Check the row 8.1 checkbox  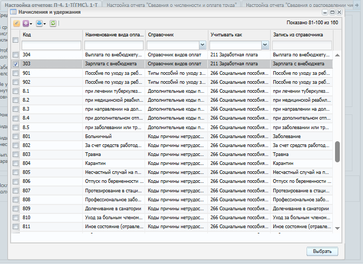pos(15,91)
